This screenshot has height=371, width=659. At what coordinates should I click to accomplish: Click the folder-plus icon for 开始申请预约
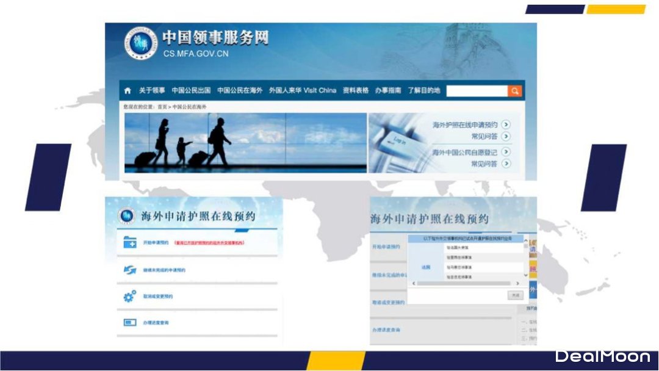point(130,242)
